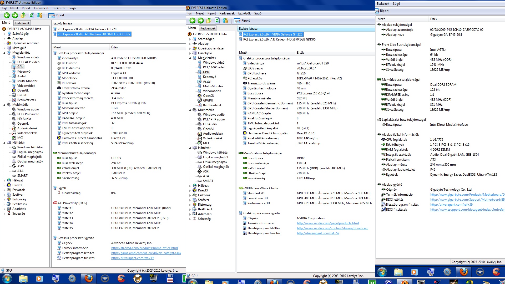Click the folder Up icon in left window toolbar
The width and height of the screenshot is (505, 284).
coord(23,15)
